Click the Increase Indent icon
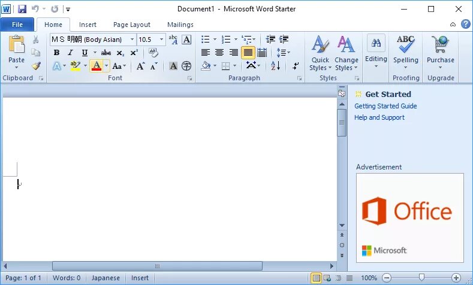This screenshot has width=473, height=285. (284, 39)
